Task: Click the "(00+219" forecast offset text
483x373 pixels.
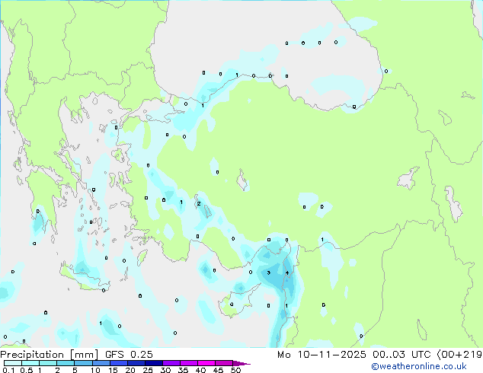Action: pos(459,355)
